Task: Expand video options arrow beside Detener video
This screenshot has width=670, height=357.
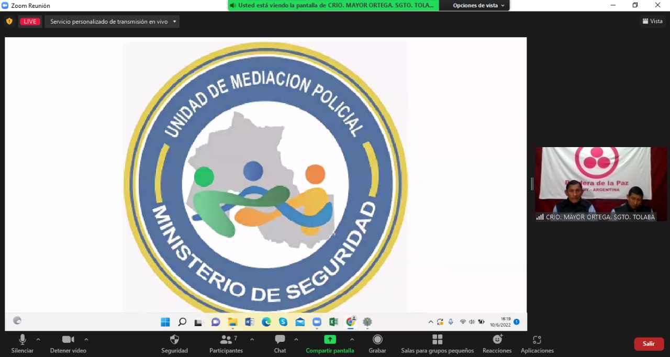Action: [86, 339]
